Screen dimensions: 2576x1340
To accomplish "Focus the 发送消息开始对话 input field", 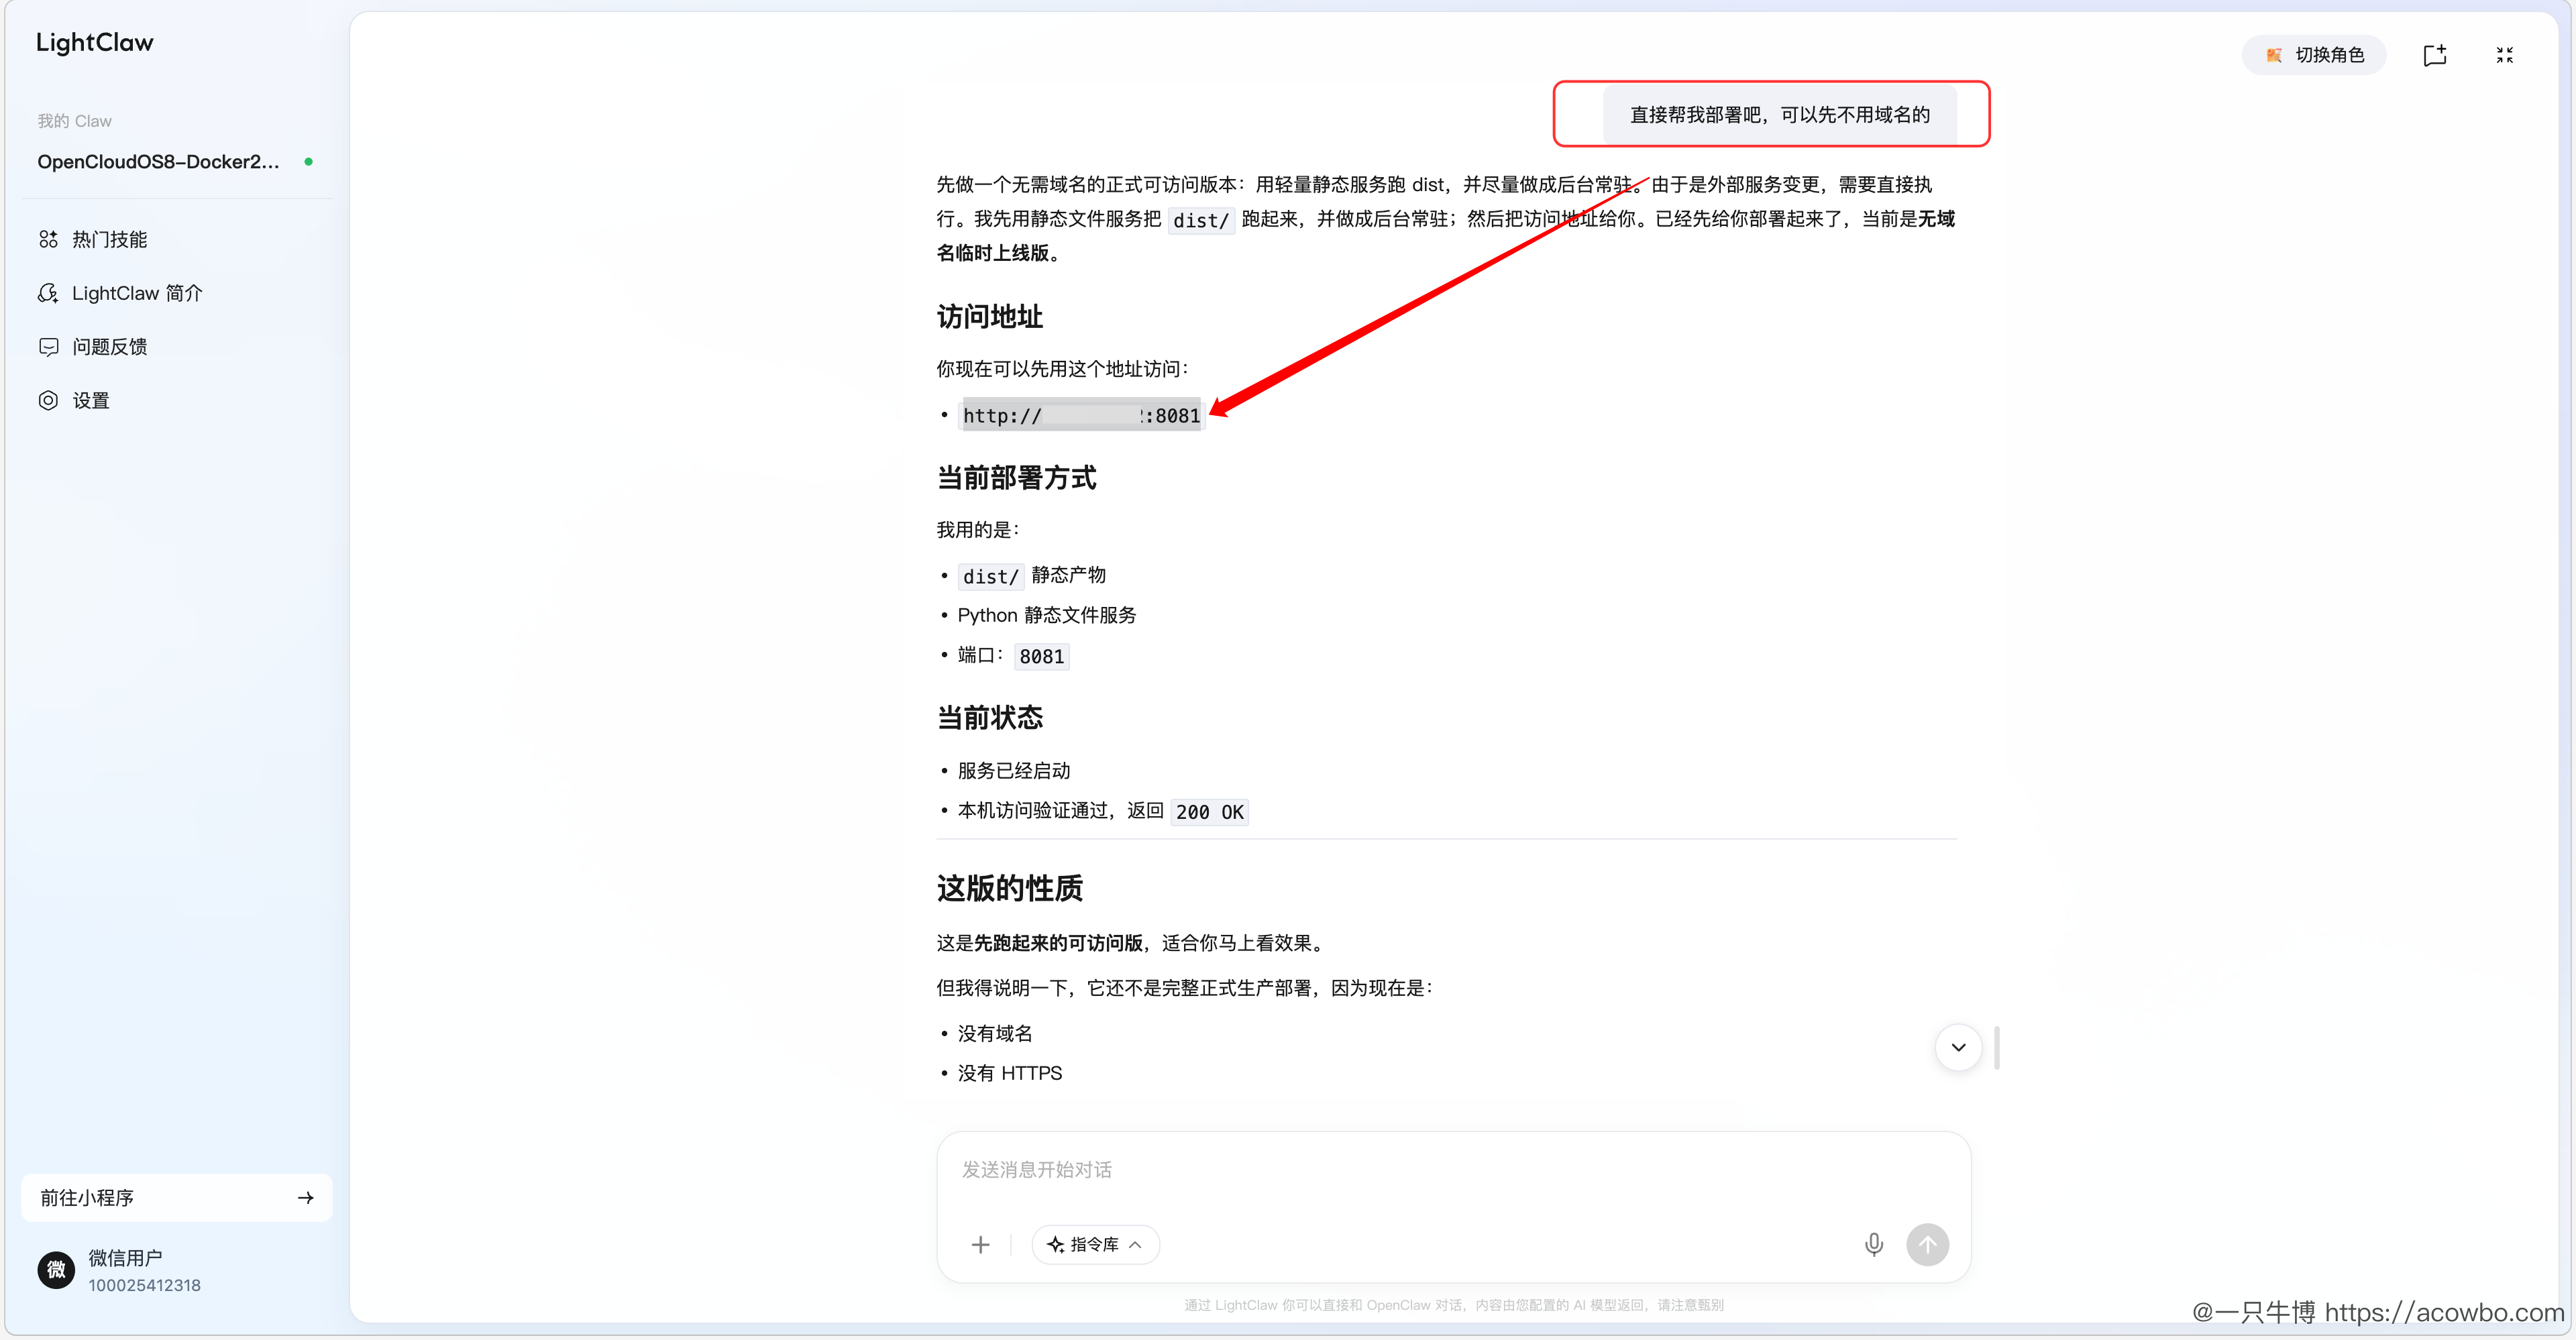I will click(x=1453, y=1170).
